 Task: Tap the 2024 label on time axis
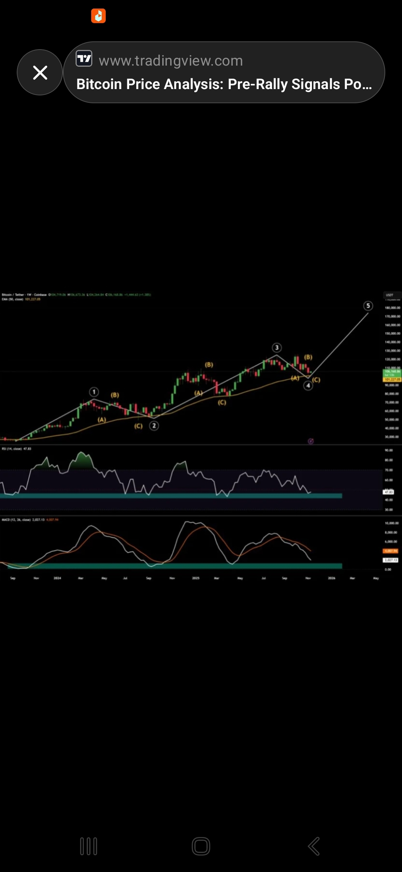(x=57, y=578)
